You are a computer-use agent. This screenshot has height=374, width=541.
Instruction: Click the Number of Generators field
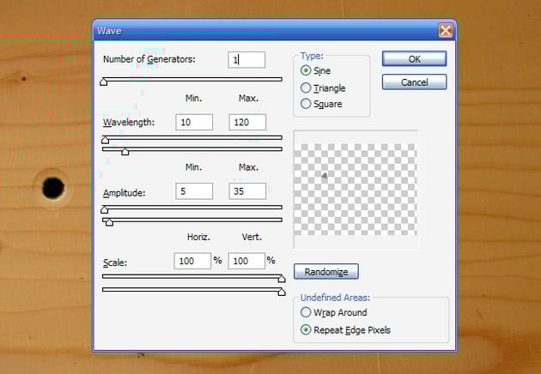[246, 60]
